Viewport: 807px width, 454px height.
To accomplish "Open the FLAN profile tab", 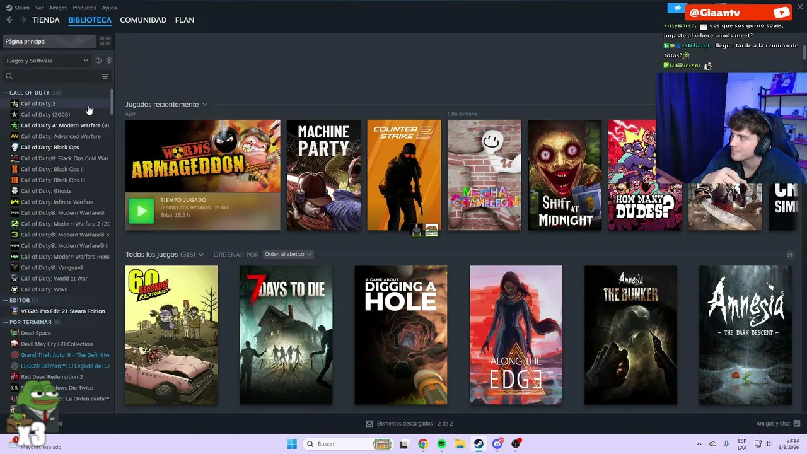I will pos(185,20).
